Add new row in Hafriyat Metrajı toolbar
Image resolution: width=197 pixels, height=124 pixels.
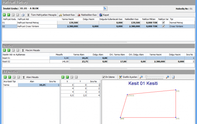4,15
